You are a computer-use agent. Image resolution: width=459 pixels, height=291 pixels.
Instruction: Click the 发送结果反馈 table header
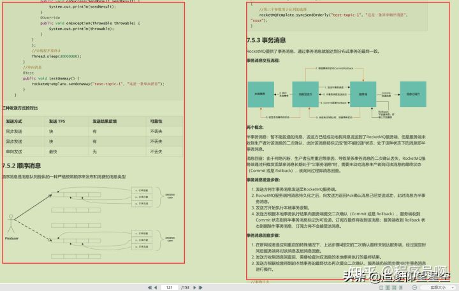(105, 121)
